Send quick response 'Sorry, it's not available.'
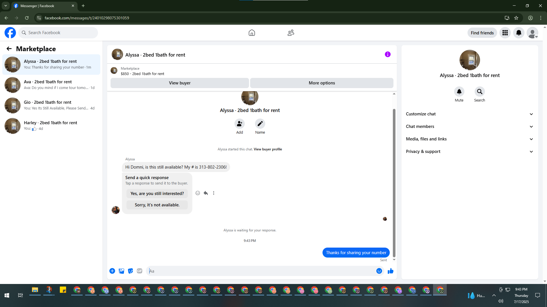Image resolution: width=547 pixels, height=307 pixels. coord(157,205)
